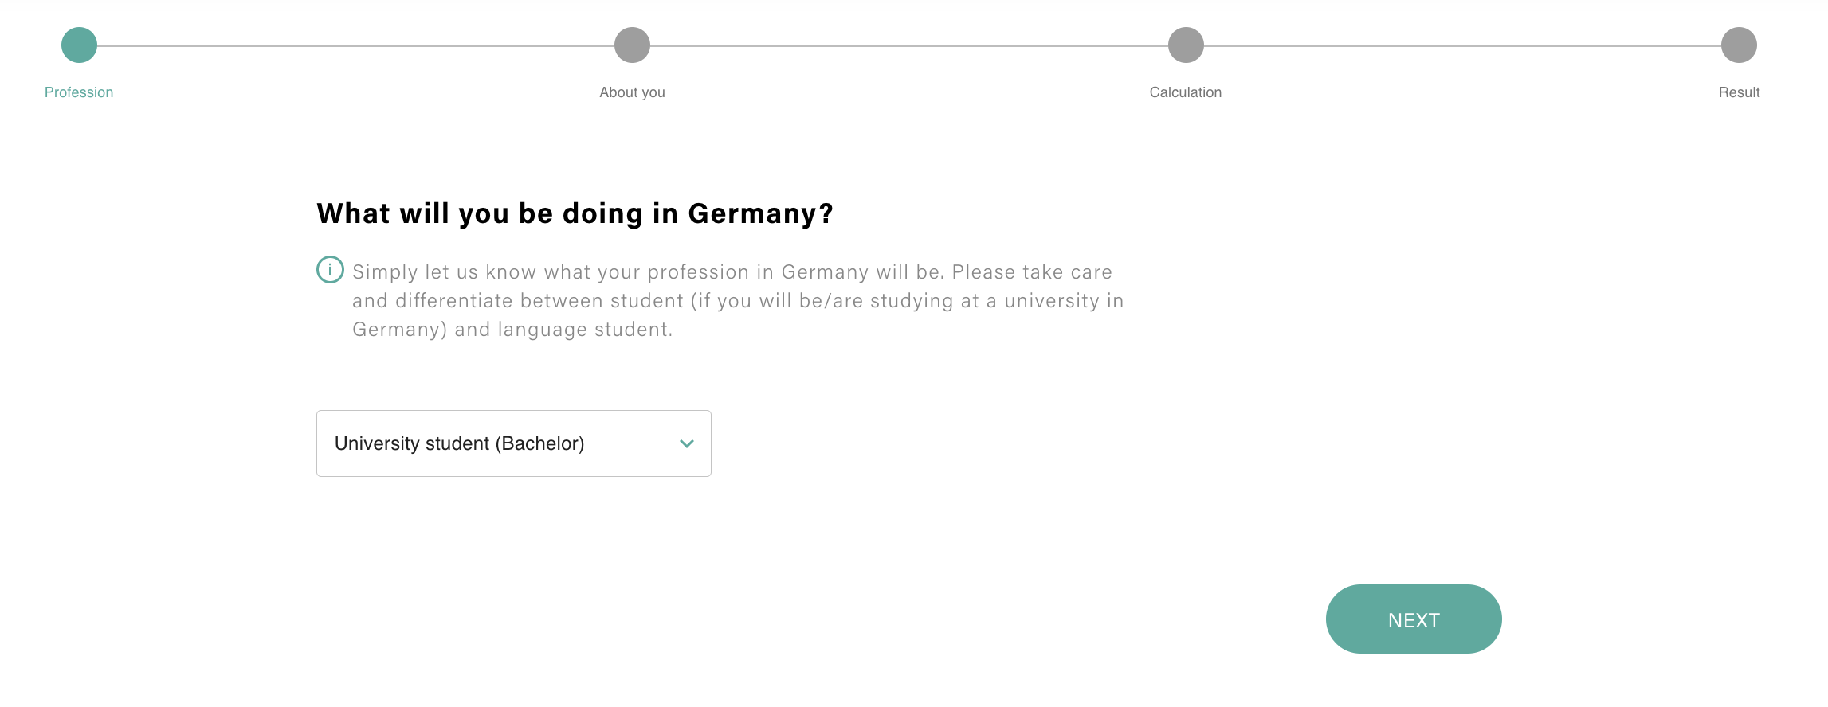Click the green Profession step circle

coord(79,45)
